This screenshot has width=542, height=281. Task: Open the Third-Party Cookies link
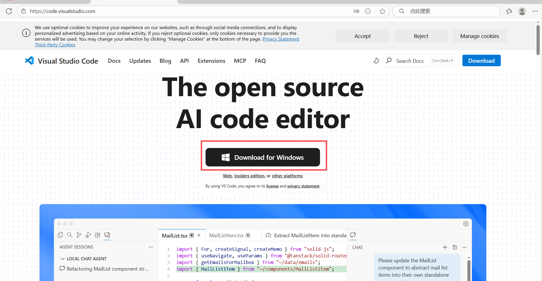(55, 45)
